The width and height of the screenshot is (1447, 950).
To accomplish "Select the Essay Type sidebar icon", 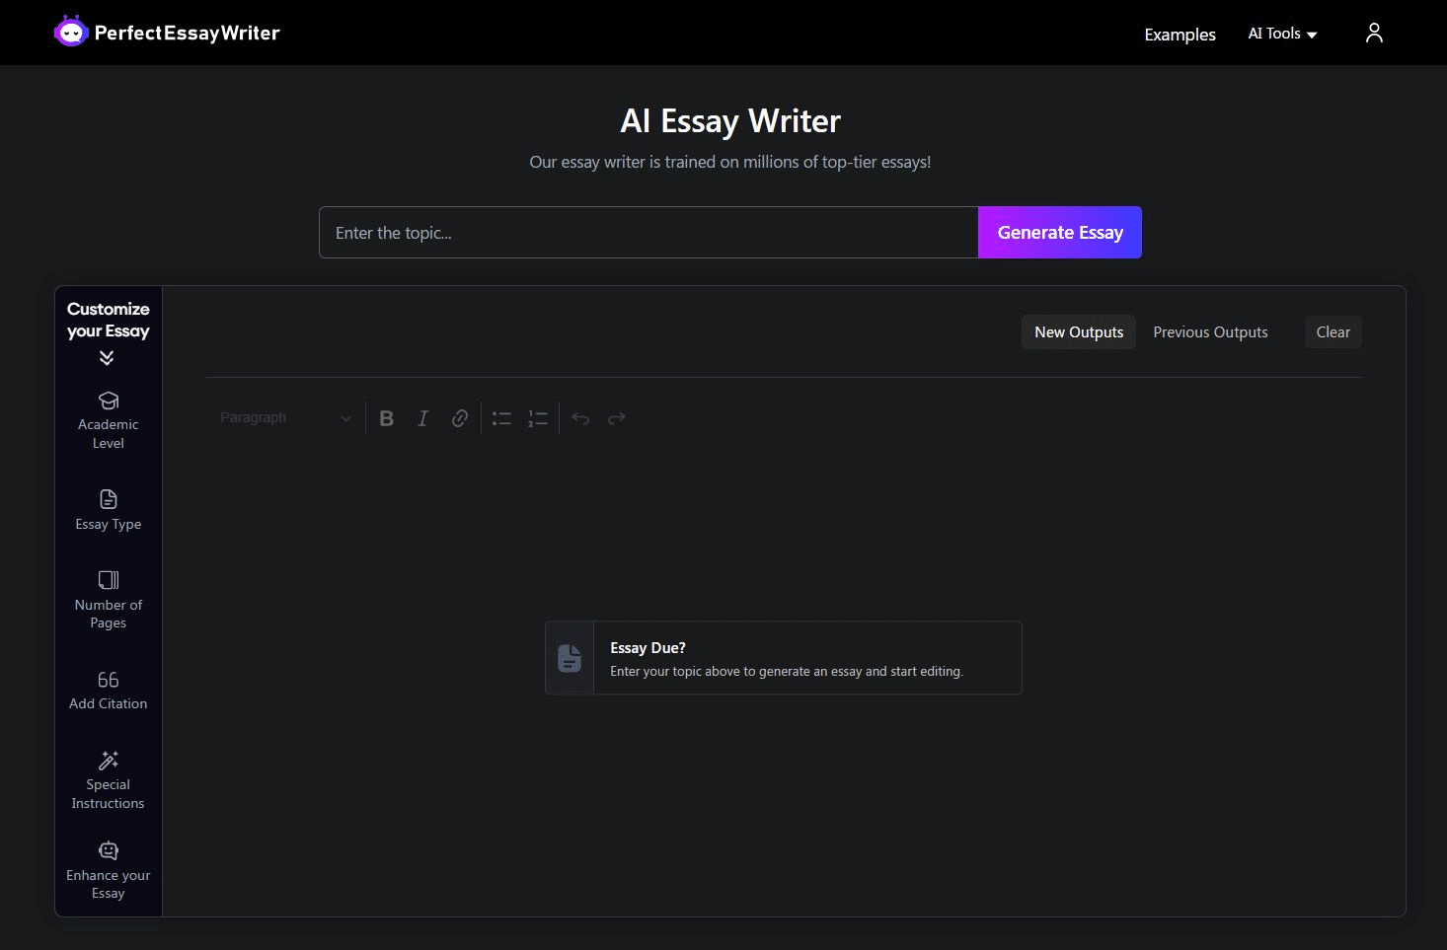I will click(x=108, y=499).
